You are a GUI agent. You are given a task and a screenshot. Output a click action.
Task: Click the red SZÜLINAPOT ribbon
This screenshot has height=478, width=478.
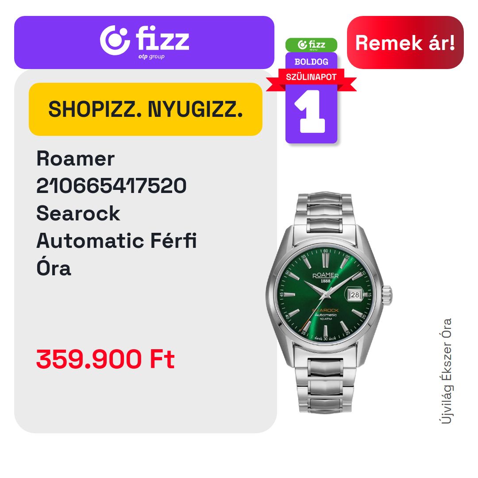coord(311,77)
